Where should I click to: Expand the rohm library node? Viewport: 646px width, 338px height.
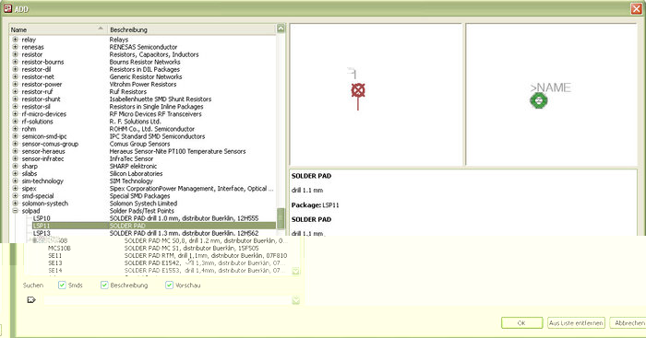(x=16, y=129)
